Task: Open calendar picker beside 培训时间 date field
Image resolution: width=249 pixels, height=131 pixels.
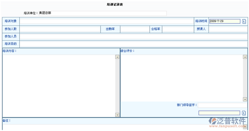Action: pos(244,21)
